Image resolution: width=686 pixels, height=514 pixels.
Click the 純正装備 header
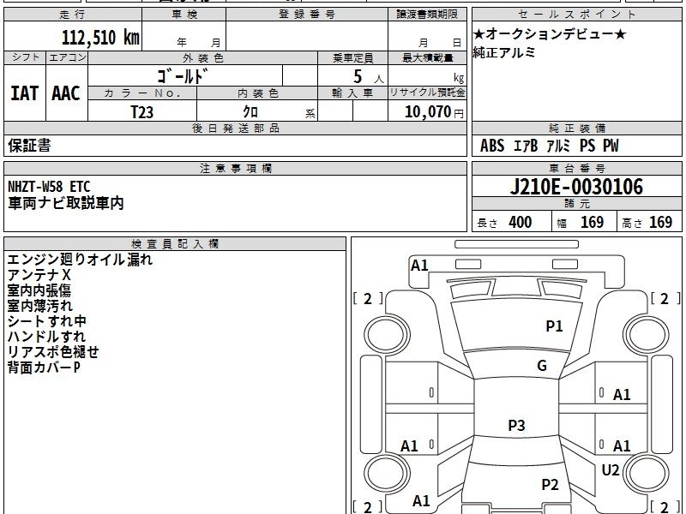click(576, 128)
